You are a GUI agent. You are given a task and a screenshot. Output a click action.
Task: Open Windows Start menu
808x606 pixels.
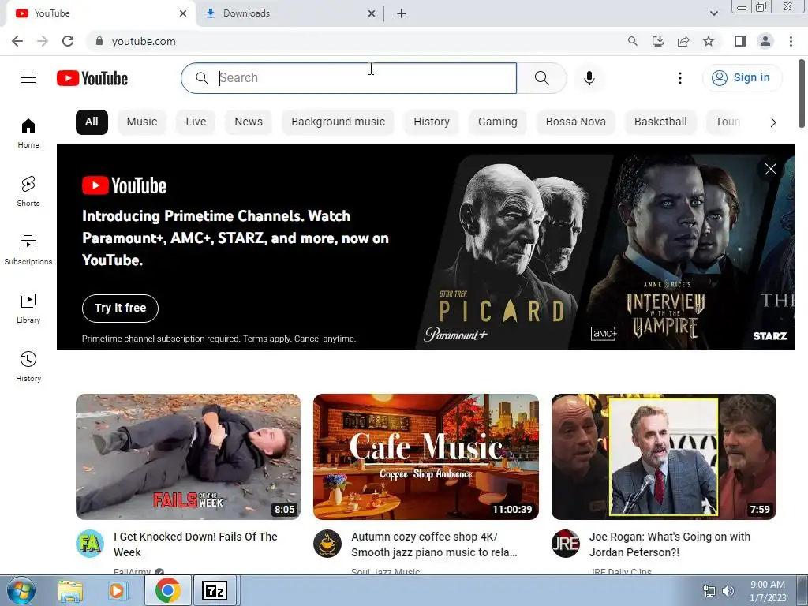tap(21, 590)
